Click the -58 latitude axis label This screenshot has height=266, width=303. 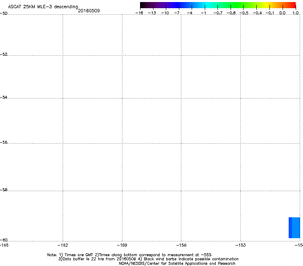tap(4, 190)
